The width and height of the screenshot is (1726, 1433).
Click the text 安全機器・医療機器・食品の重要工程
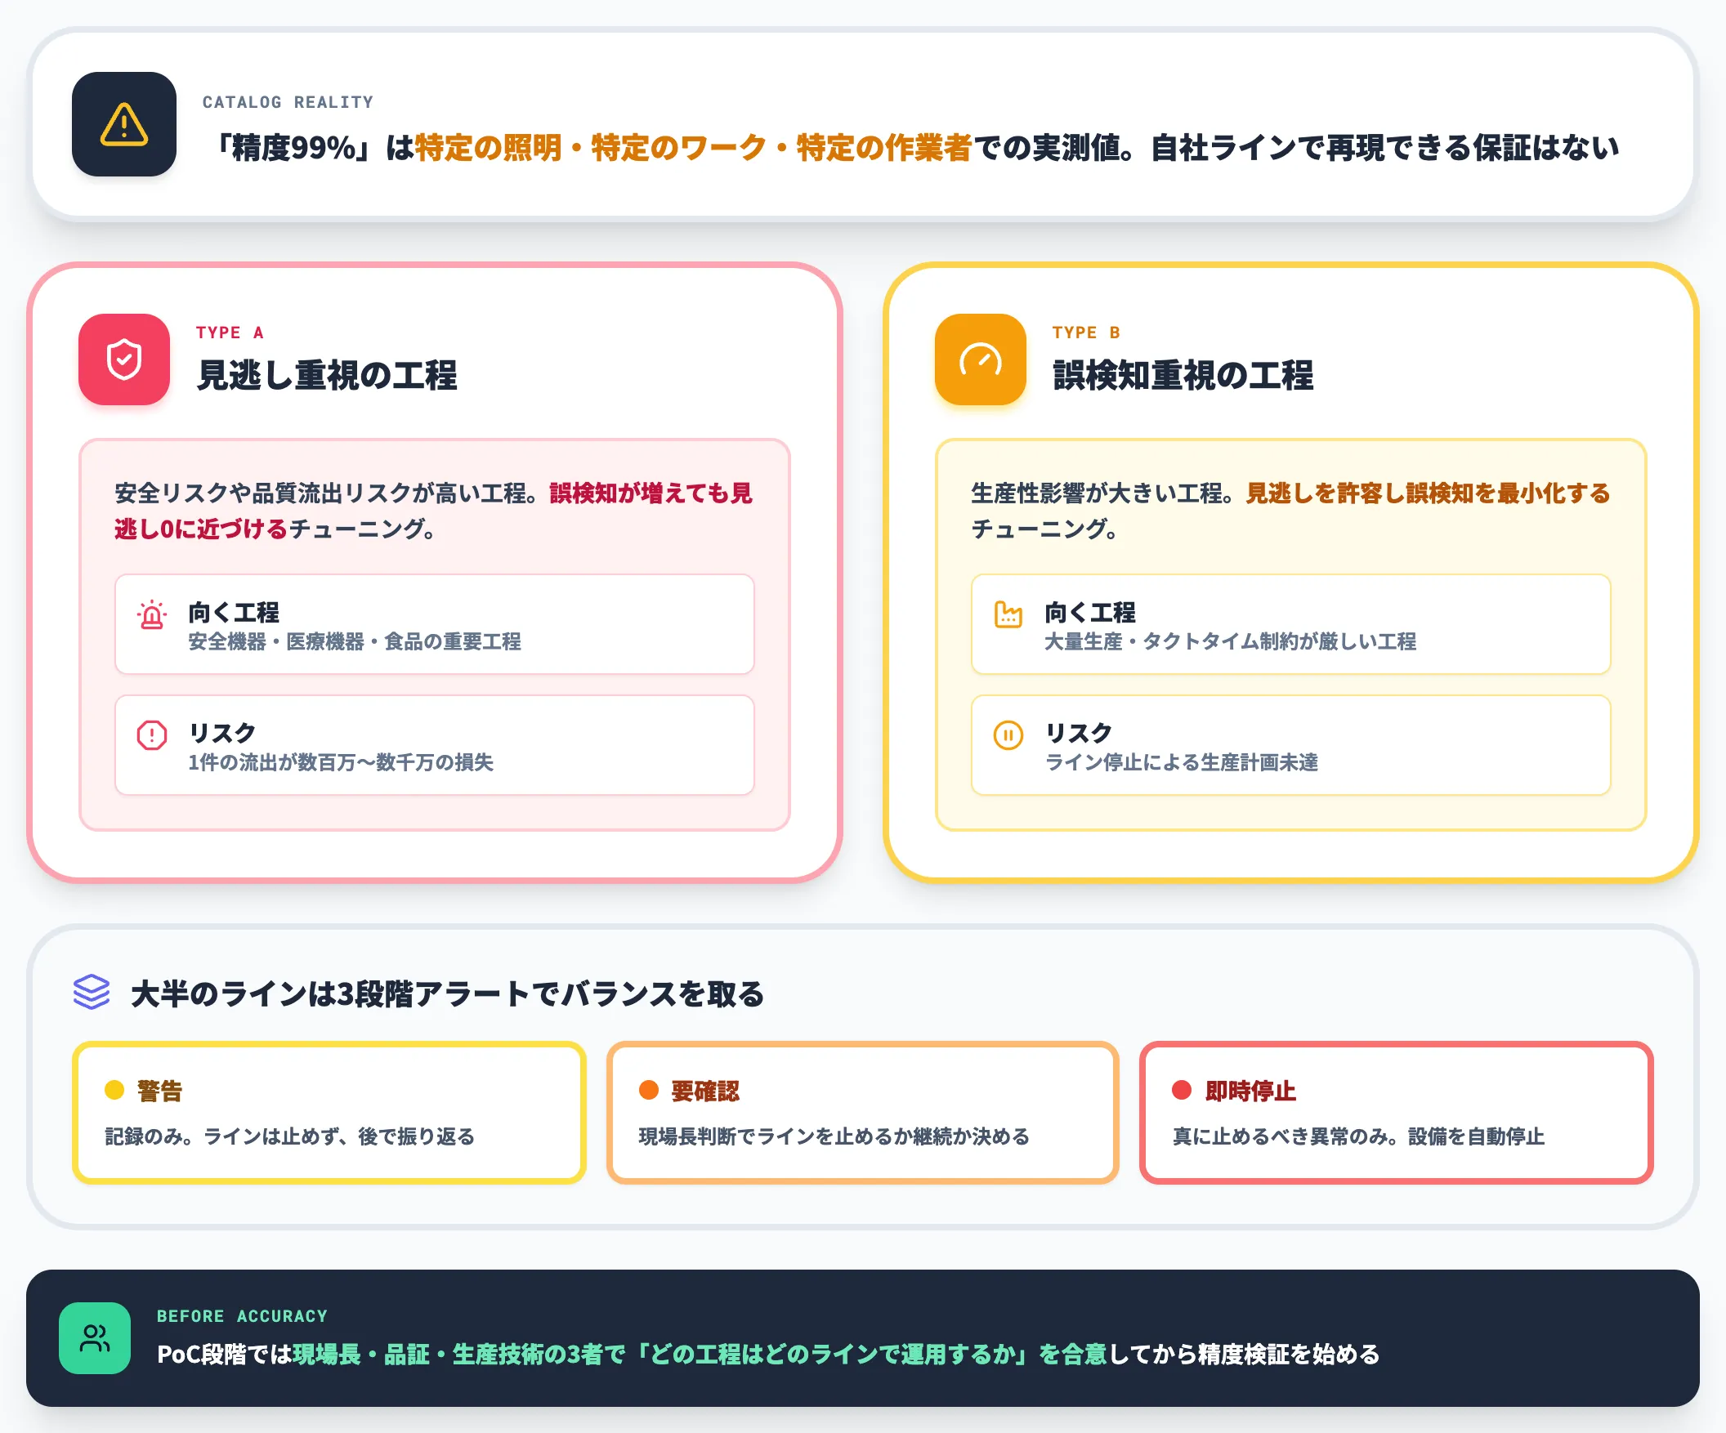point(355,641)
